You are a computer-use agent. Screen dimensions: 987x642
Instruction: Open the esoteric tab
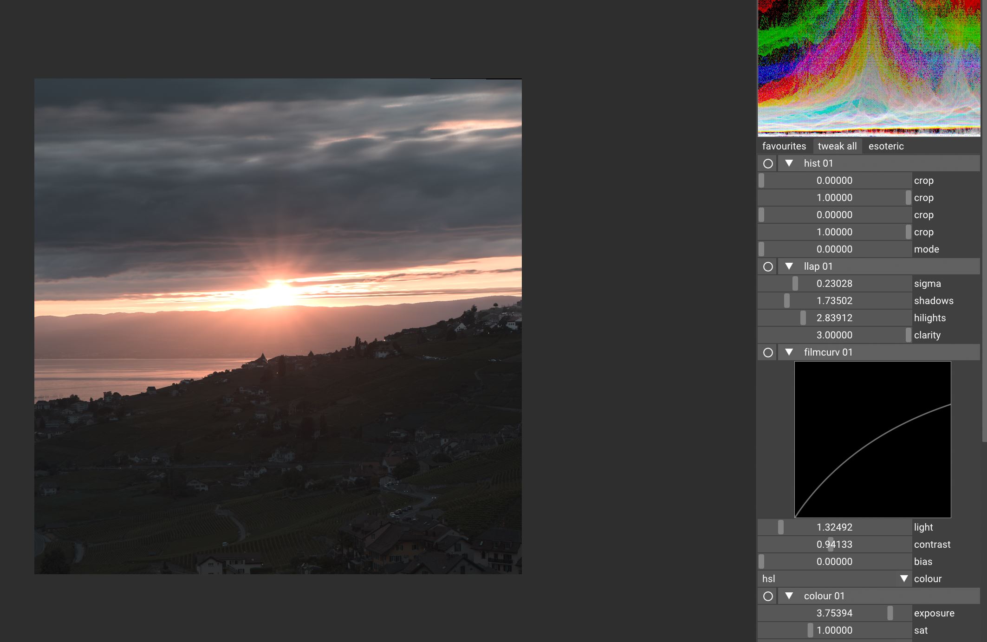886,146
